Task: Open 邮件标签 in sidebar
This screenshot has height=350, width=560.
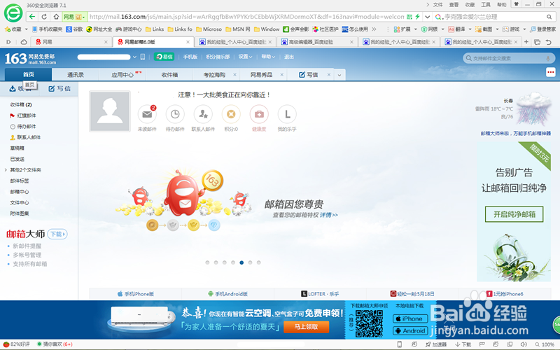Action: pyautogui.click(x=20, y=181)
